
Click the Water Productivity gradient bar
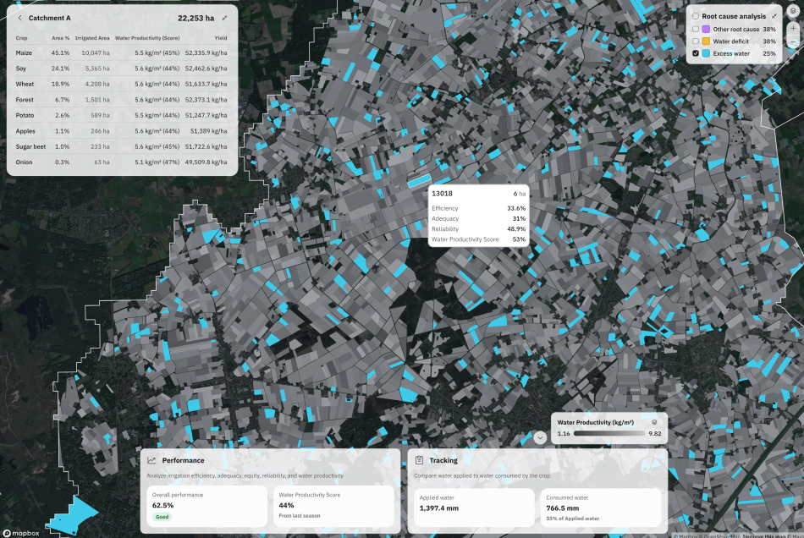click(609, 433)
